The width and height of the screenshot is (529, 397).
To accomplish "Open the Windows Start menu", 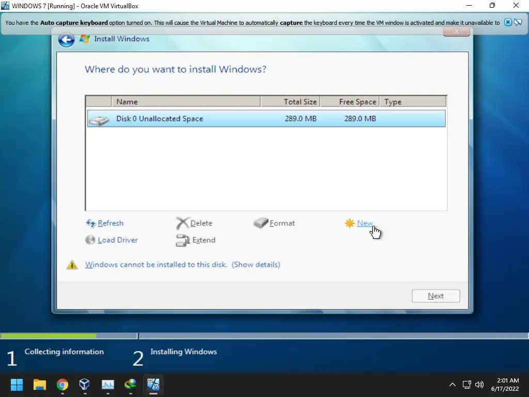I will click(17, 385).
